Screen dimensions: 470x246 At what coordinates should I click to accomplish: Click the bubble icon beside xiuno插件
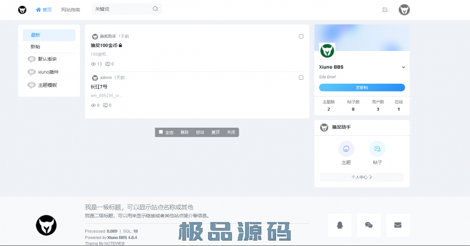(32, 72)
